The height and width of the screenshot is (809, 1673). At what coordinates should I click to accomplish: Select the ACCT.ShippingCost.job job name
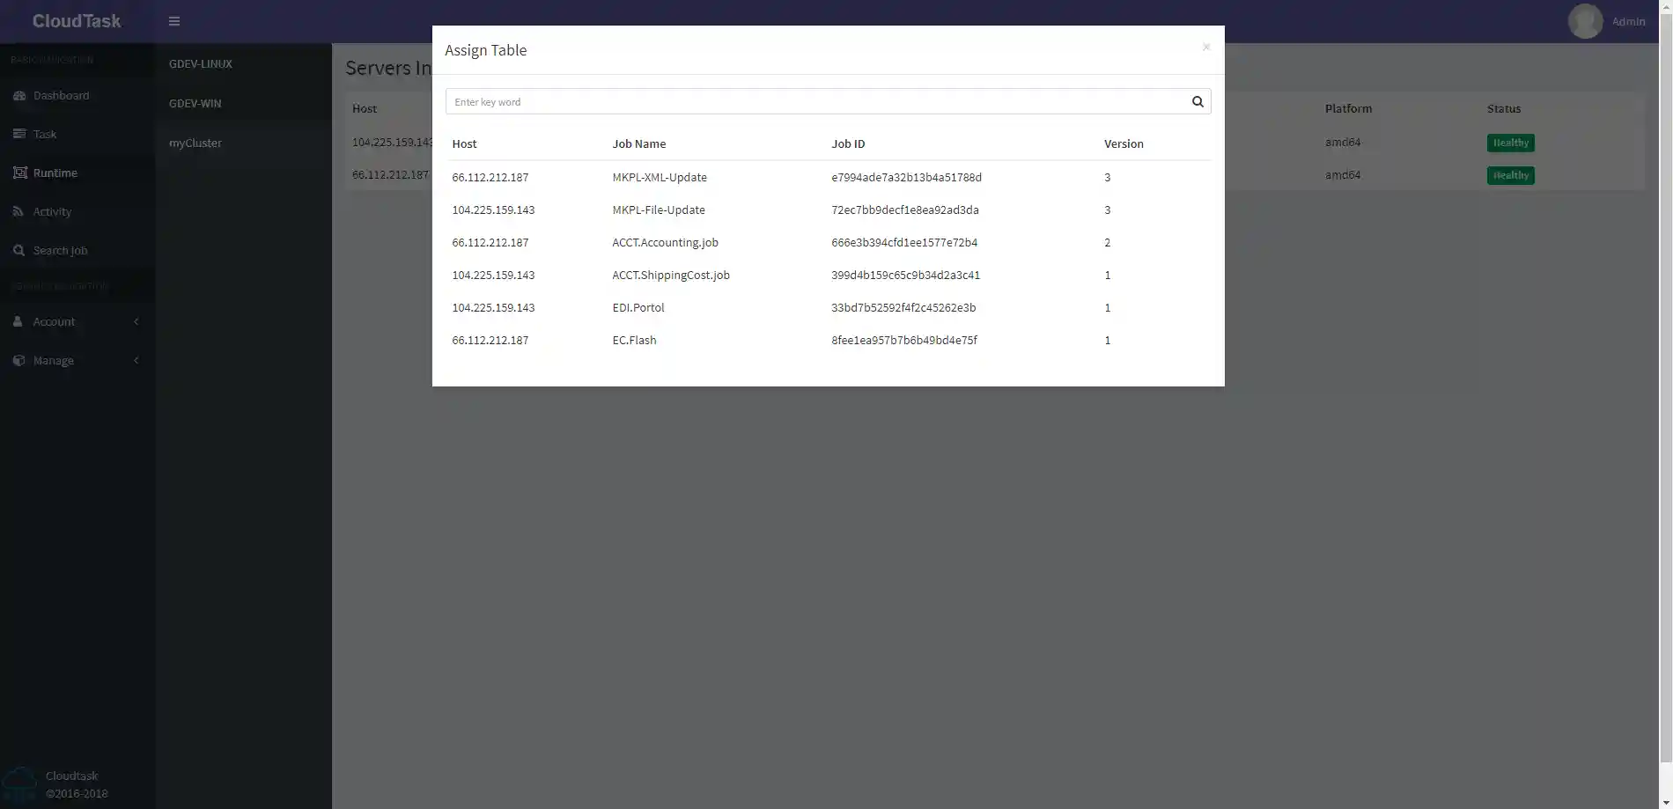click(x=671, y=275)
